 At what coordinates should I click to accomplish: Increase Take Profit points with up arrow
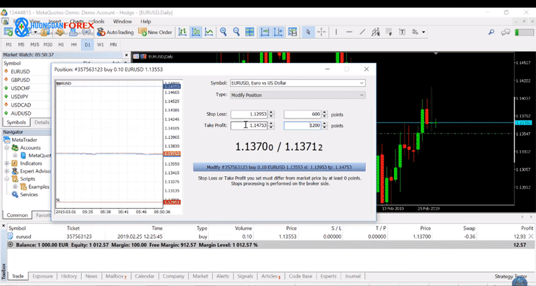click(325, 123)
